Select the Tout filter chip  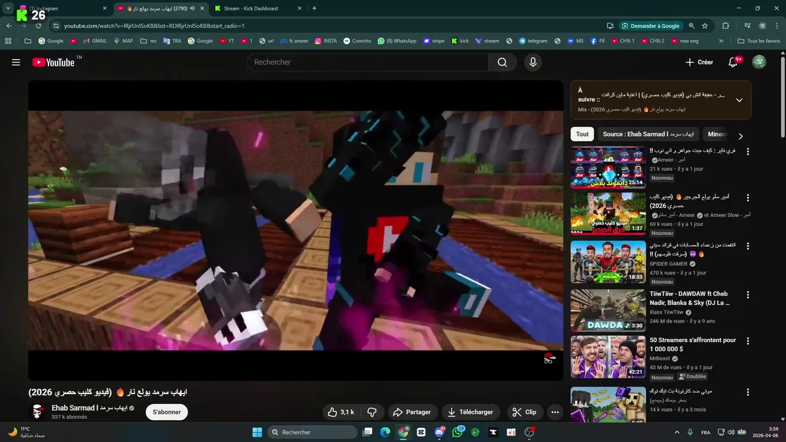point(582,134)
